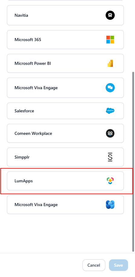Click the LumApps colorful hexagon logo

click(x=110, y=181)
